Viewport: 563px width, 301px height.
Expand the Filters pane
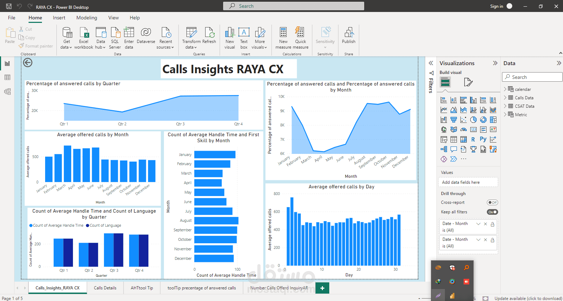(431, 63)
